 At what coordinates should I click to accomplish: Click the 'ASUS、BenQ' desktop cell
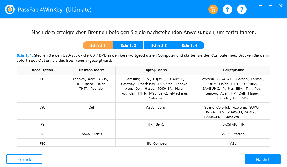coord(92,134)
